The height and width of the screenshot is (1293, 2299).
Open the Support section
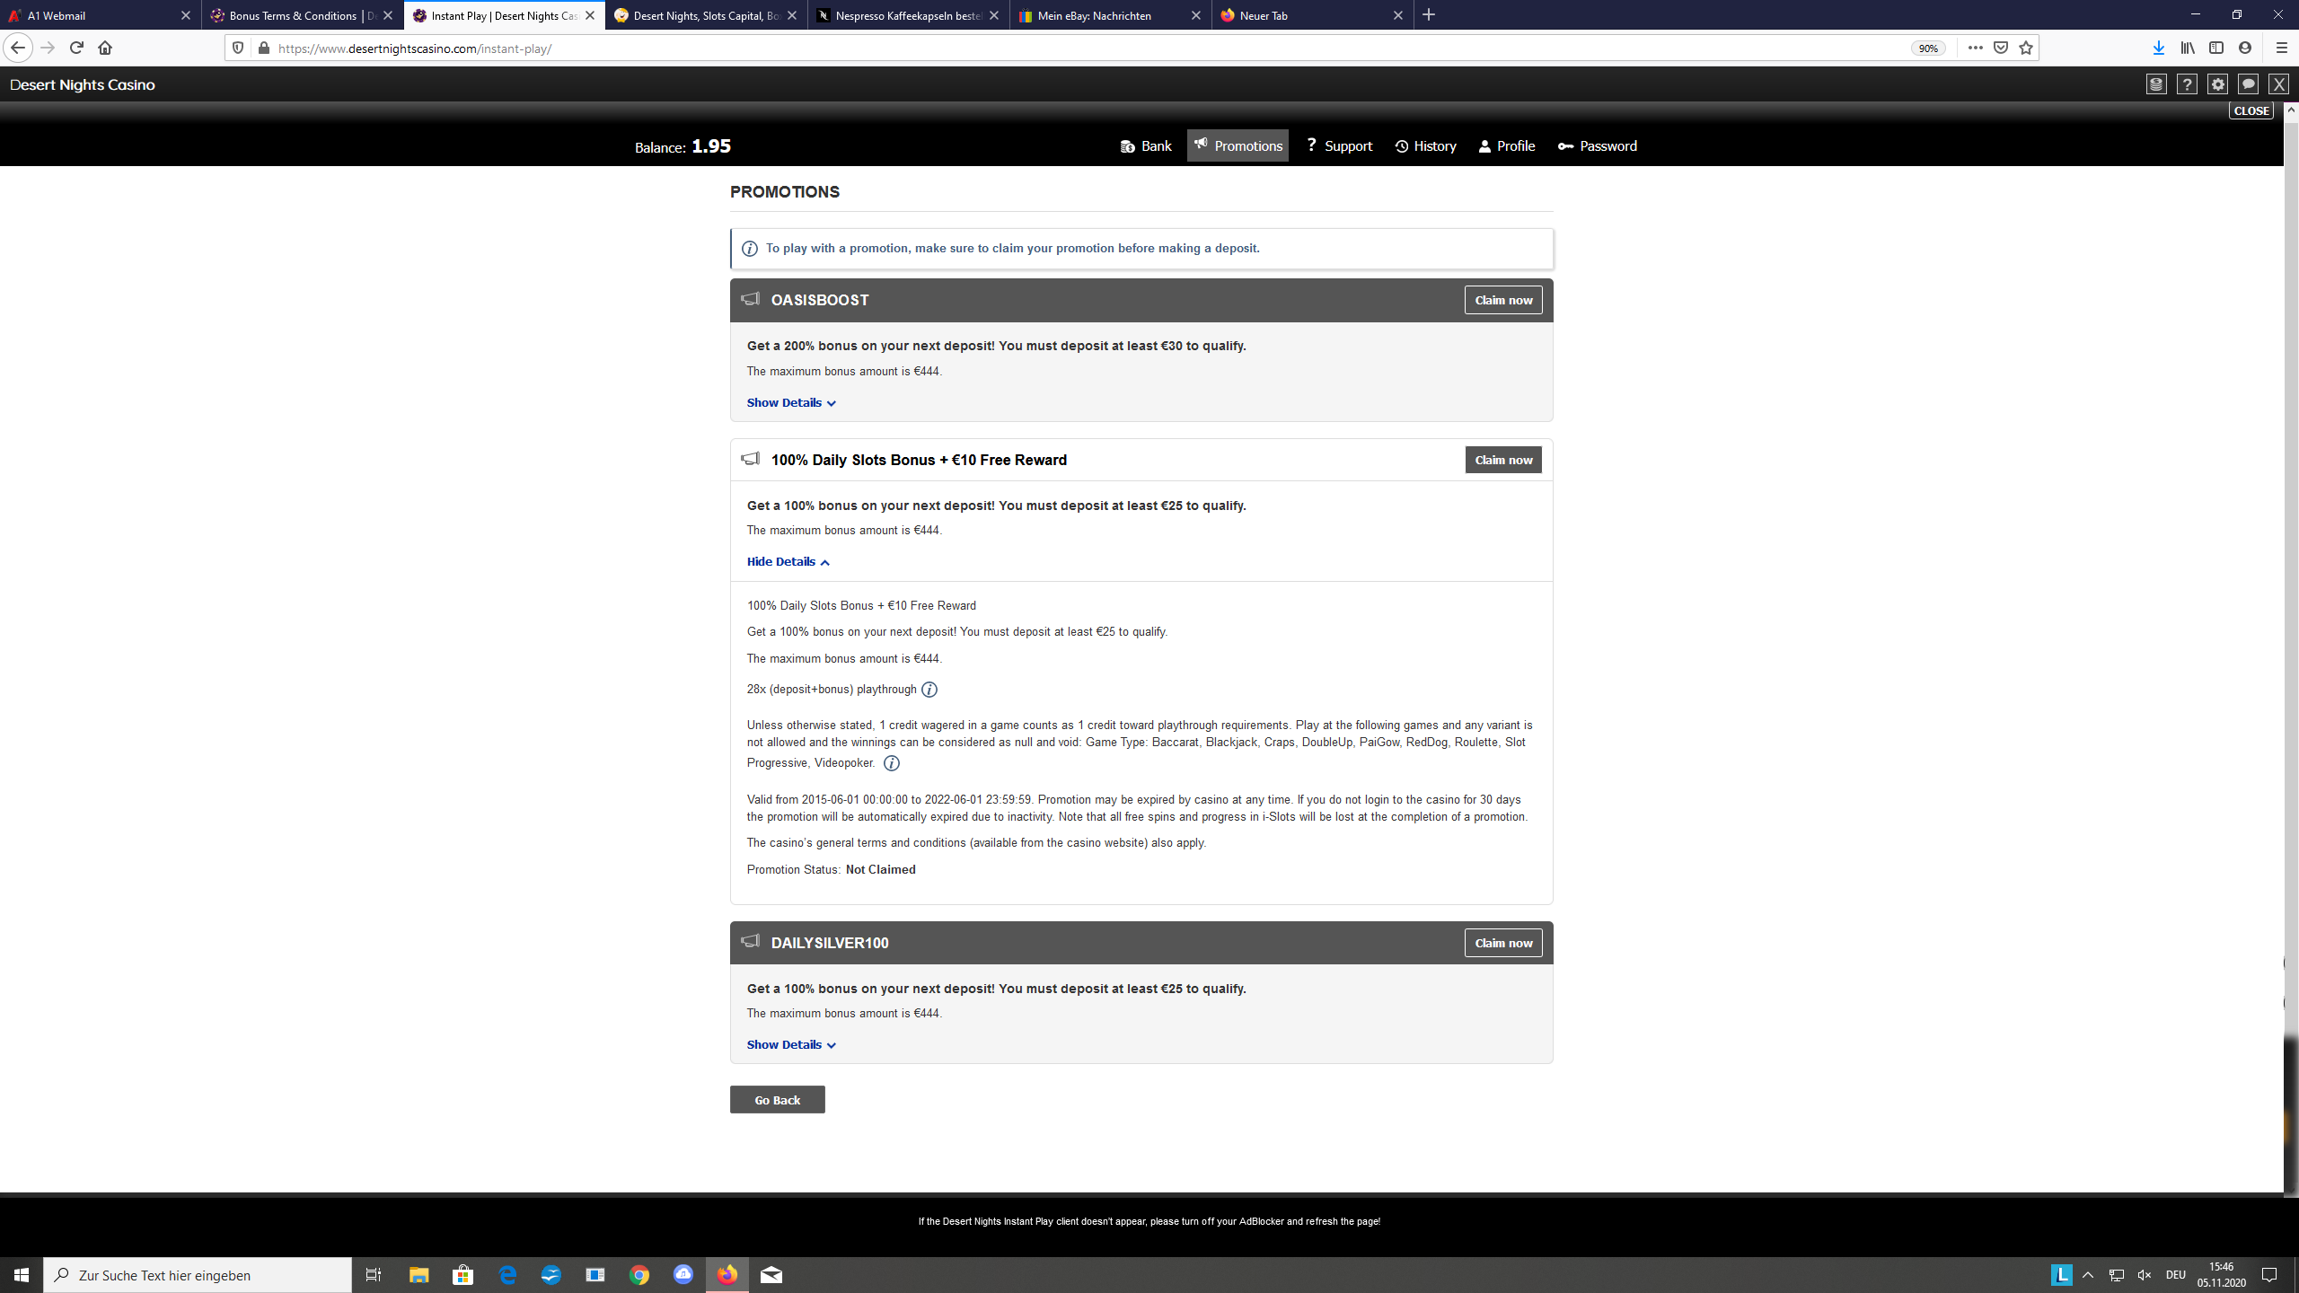[1339, 146]
